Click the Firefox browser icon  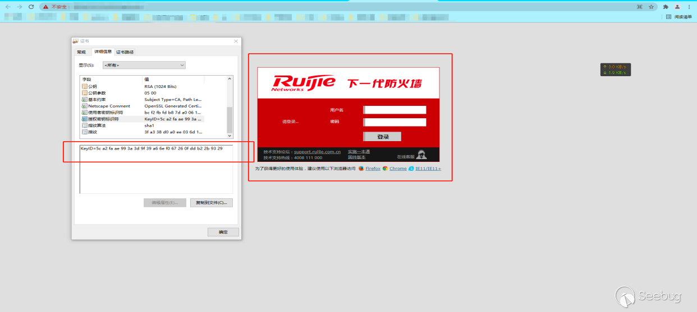click(361, 168)
